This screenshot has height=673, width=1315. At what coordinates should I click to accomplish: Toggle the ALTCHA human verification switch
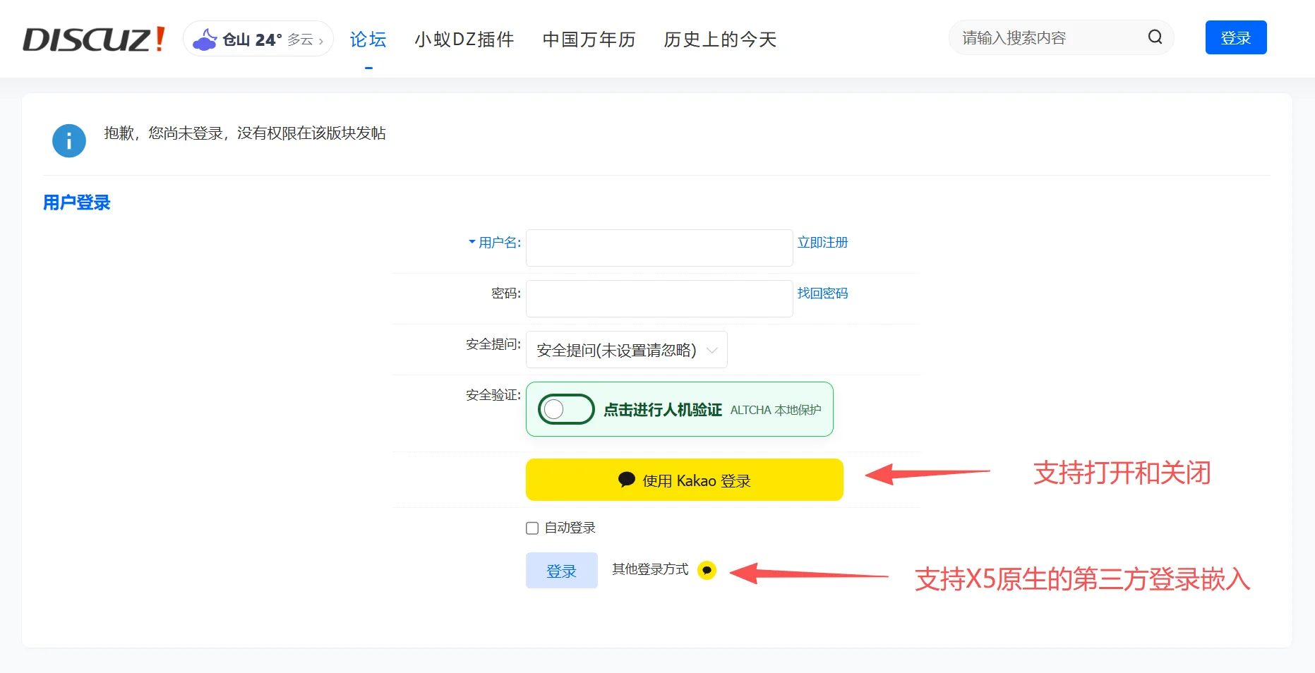[x=567, y=409]
